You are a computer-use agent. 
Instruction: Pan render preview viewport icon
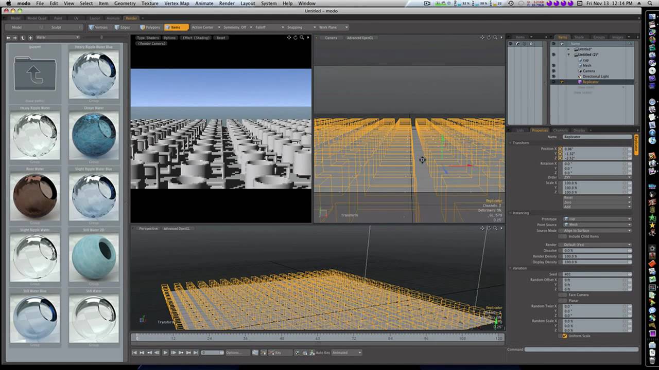289,38
